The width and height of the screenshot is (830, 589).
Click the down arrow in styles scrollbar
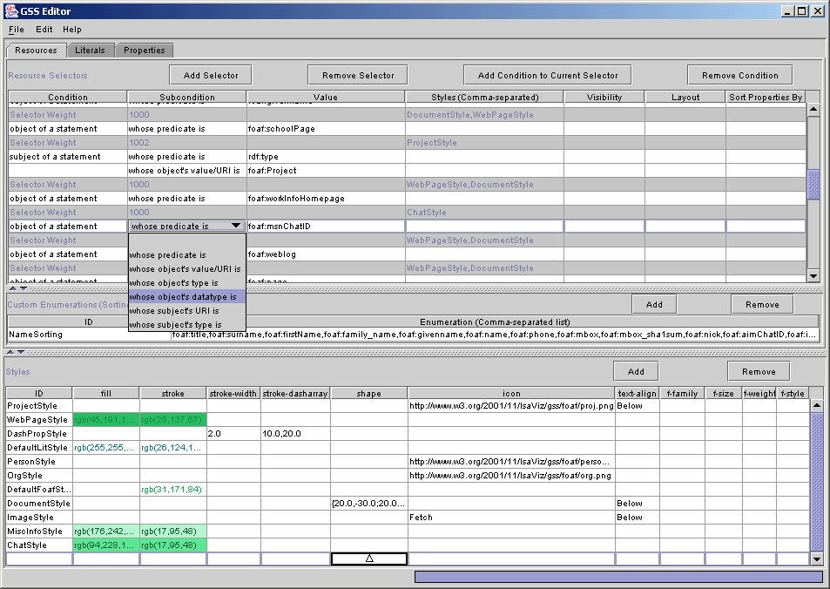tap(816, 559)
